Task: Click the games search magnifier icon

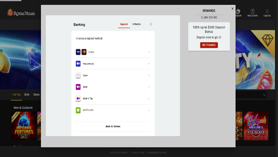Action: (264, 95)
